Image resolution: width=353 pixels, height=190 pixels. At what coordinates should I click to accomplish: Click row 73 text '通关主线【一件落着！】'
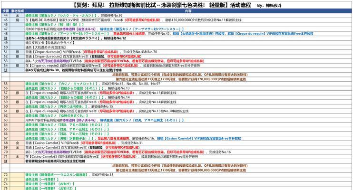coord(42,180)
